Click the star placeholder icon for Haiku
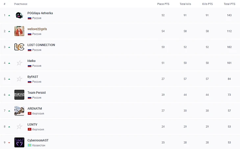240x149 pixels. (19, 63)
